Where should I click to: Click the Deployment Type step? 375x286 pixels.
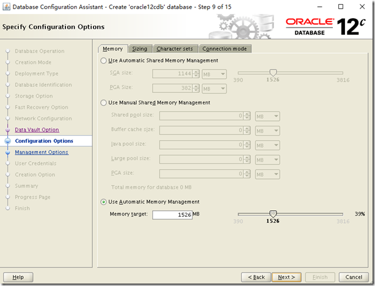37,74
